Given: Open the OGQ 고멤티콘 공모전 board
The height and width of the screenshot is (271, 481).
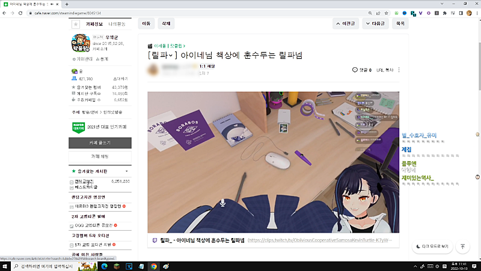Looking at the screenshot, I should pos(94,225).
